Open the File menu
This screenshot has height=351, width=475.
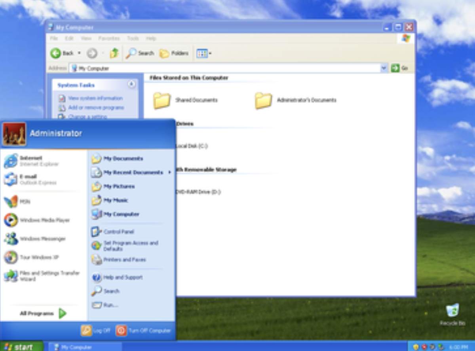coord(54,38)
